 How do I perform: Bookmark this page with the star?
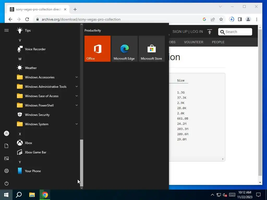click(221, 19)
